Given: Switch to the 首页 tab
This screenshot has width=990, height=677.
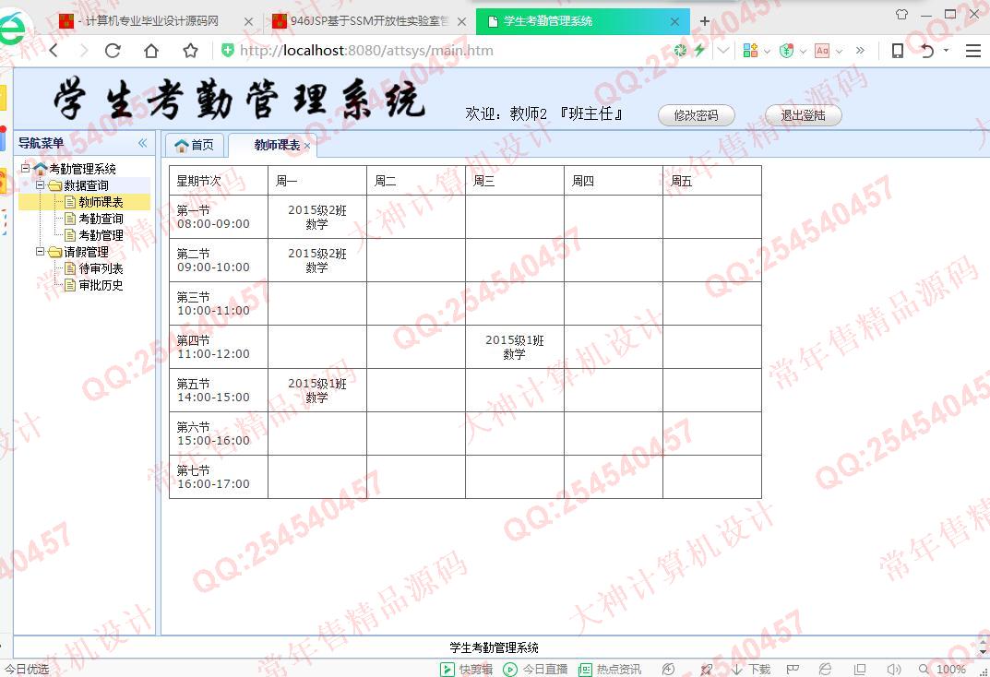Looking at the screenshot, I should pos(195,145).
